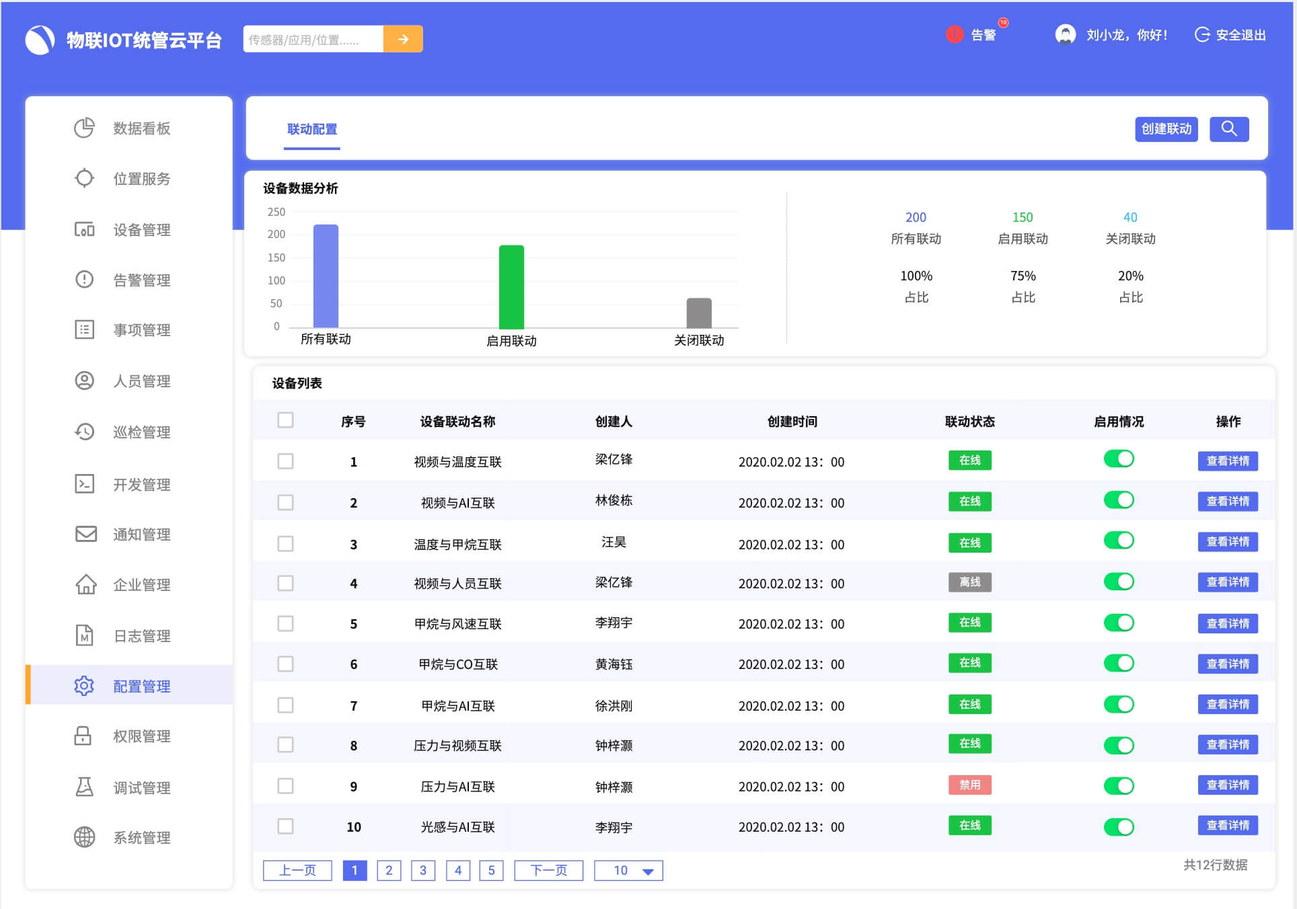Toggle off 压力与AI互联 enablement switch
Viewport: 1297px width, 909px height.
pos(1119,785)
